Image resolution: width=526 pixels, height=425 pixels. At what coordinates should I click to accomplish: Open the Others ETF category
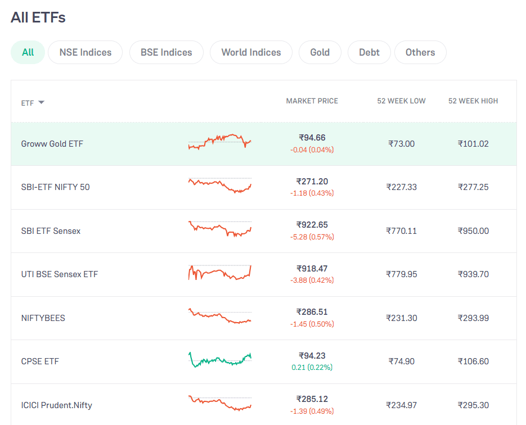420,52
